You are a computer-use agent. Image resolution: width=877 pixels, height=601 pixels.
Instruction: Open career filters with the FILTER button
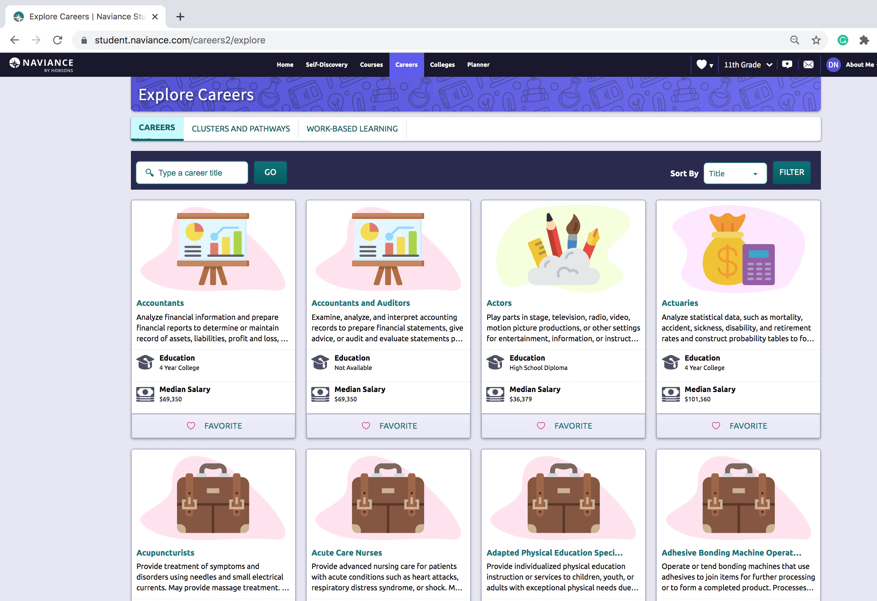click(x=792, y=172)
